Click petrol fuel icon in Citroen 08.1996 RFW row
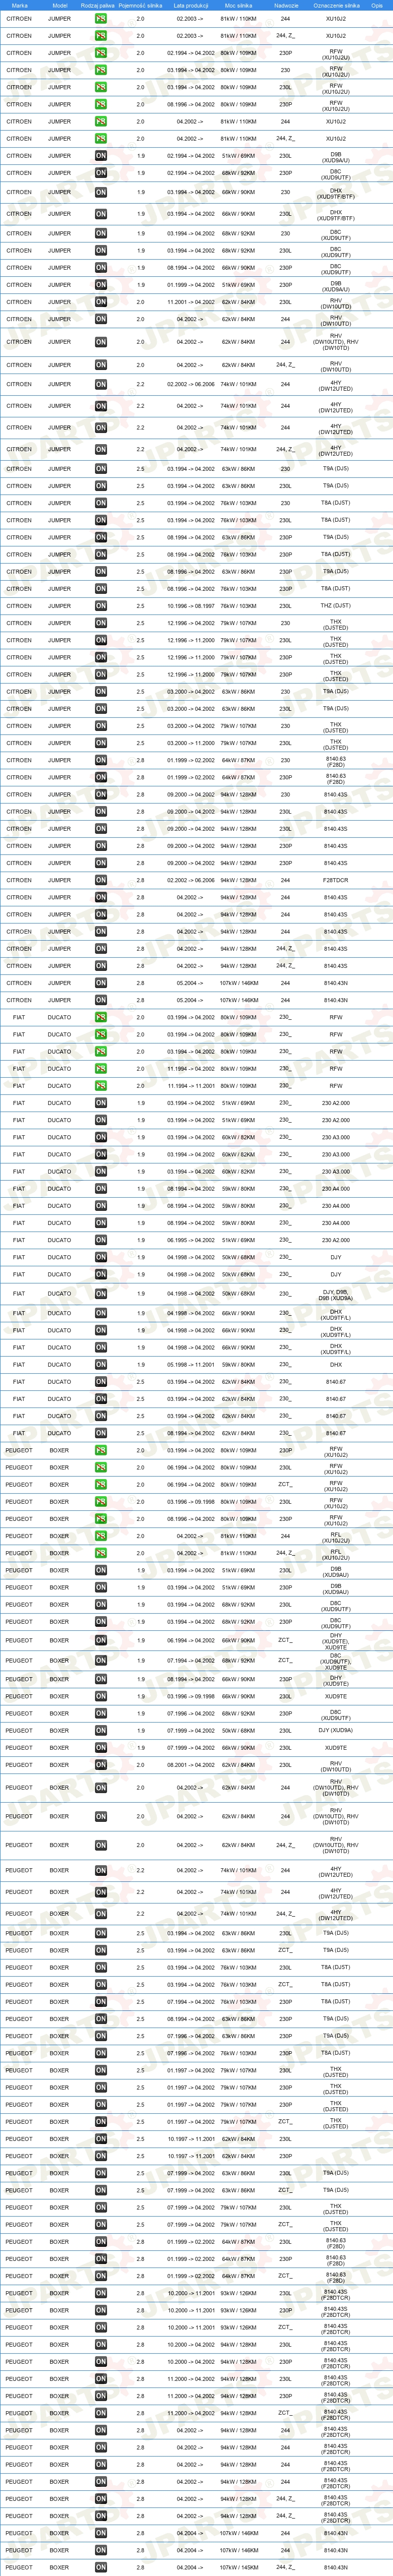Screen dimensions: 393x2576 [101, 104]
